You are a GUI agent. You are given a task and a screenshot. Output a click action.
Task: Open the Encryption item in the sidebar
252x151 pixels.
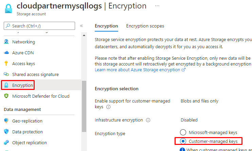[x=22, y=85]
